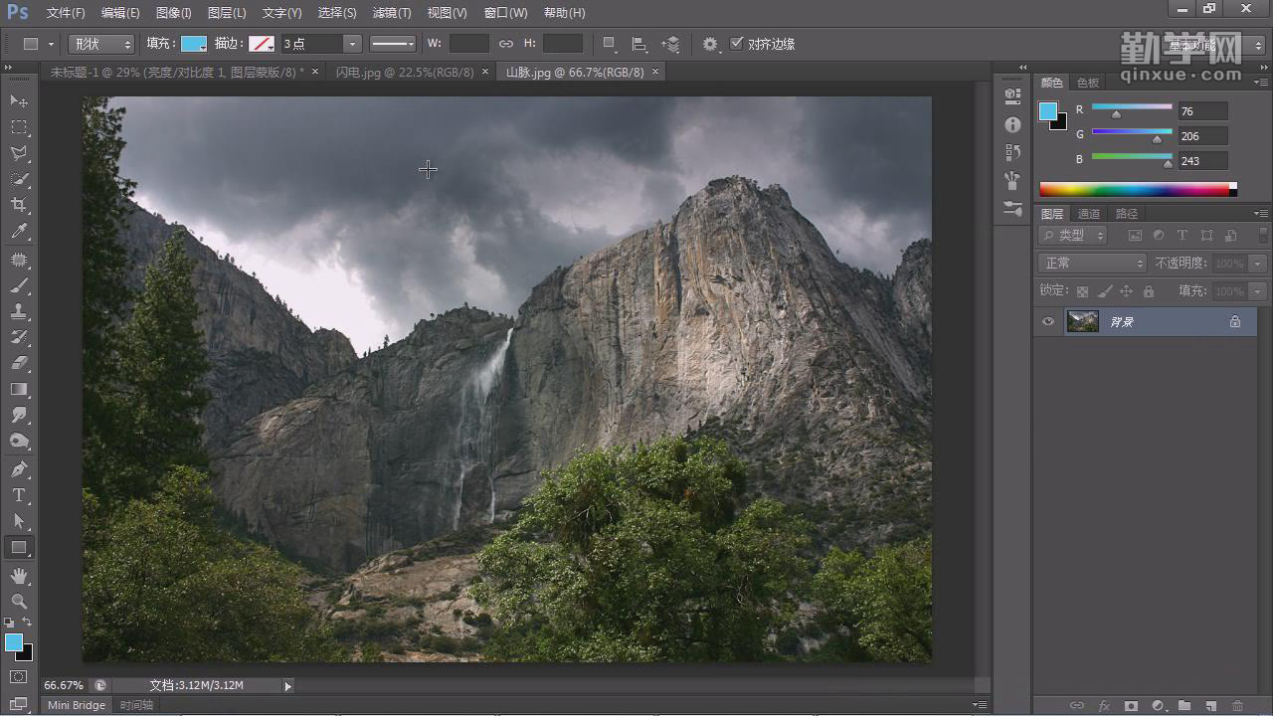Screen dimensions: 1273x716
Task: Select the Smudge tool
Action: click(19, 415)
